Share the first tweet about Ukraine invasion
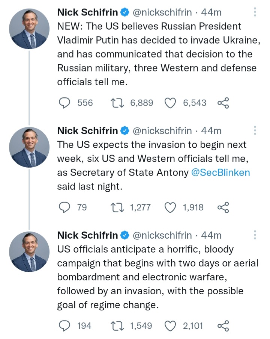The width and height of the screenshot is (270, 339). (x=223, y=103)
